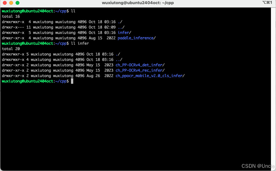Click the yellow minimize window button
This screenshot has width=276, height=171.
[x=11, y=3]
